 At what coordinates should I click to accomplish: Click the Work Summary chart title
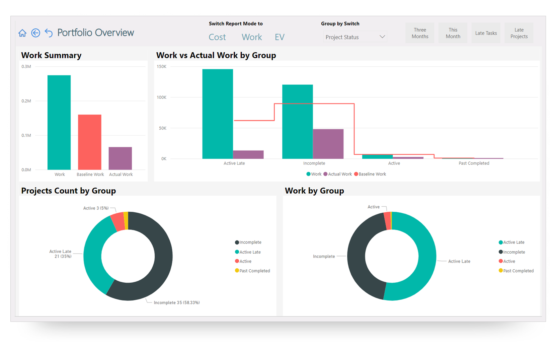click(x=51, y=55)
